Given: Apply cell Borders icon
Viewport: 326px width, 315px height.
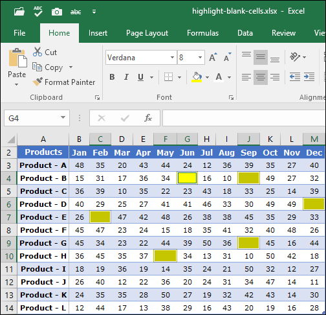Looking at the screenshot, I should 168,77.
